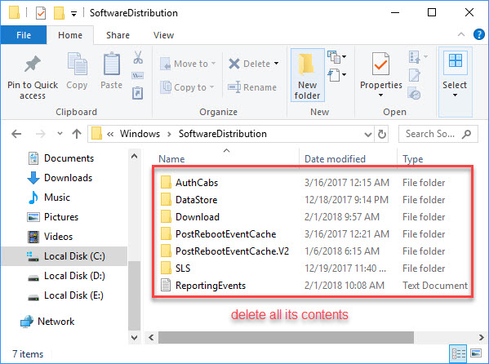Click the Easy access icon
489x364 pixels.
[334, 75]
